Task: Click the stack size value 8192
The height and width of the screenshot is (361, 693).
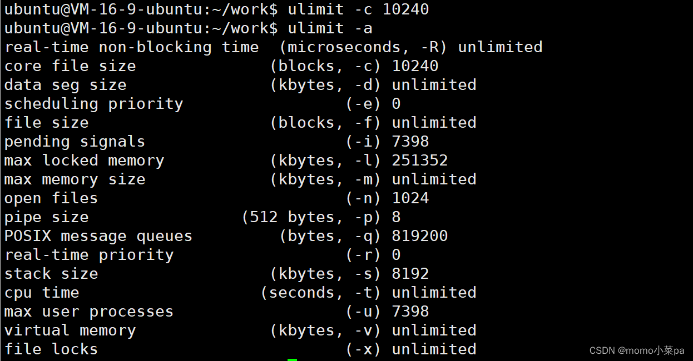Action: coord(410,274)
